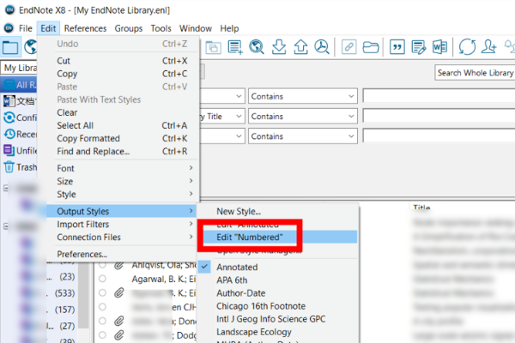
Task: Click the Trash group icon
Action: click(x=9, y=167)
